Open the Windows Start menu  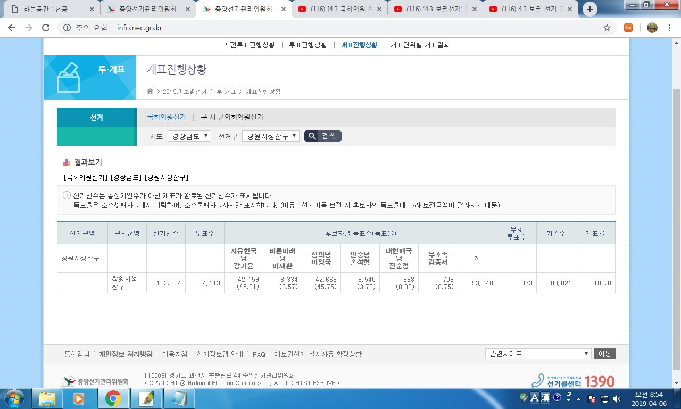(13, 398)
